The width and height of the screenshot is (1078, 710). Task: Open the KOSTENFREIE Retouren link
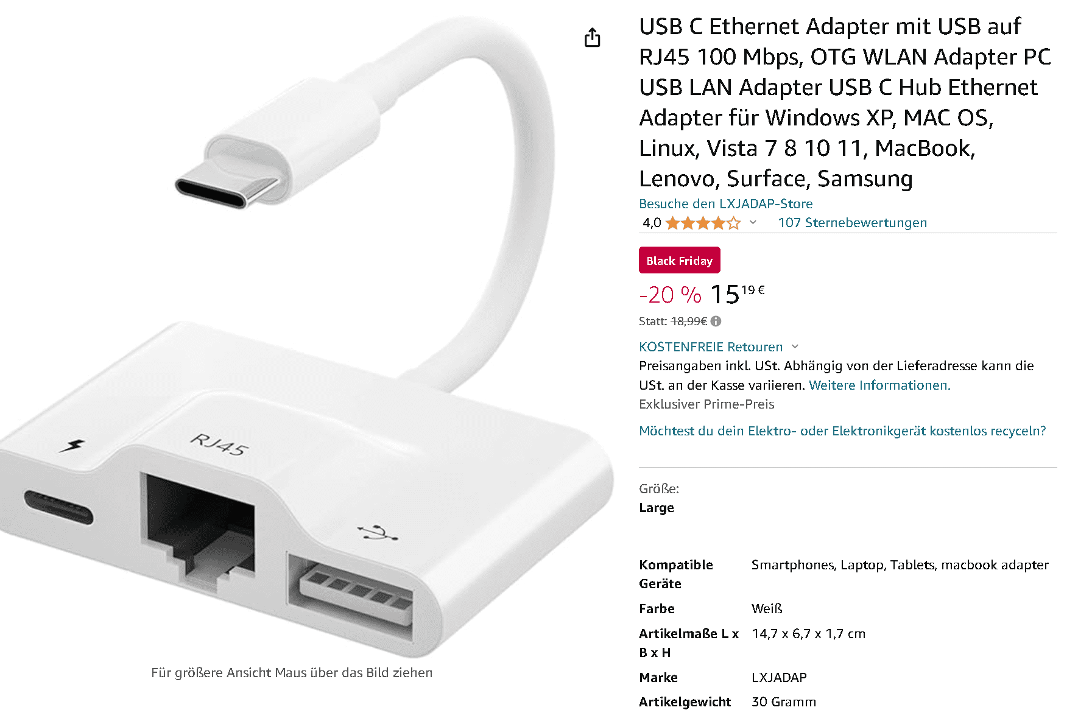point(711,346)
